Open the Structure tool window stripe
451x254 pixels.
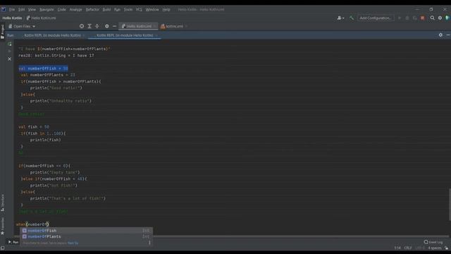[x=3, y=202]
